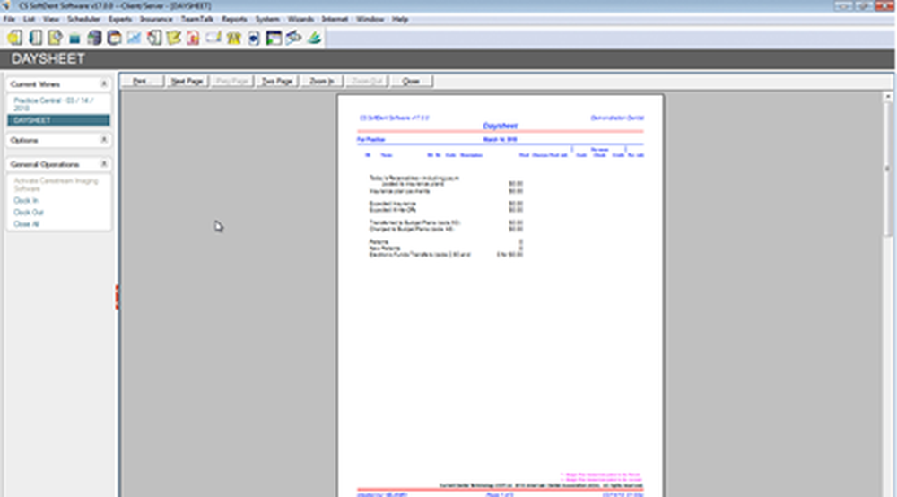Open the Help menu
Image resolution: width=897 pixels, height=497 pixels.
coord(400,19)
